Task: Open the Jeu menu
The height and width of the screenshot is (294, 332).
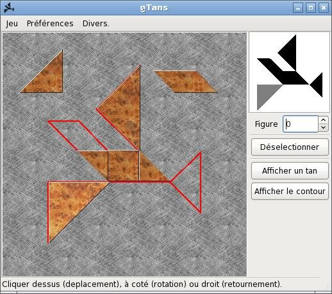Action: [x=12, y=24]
